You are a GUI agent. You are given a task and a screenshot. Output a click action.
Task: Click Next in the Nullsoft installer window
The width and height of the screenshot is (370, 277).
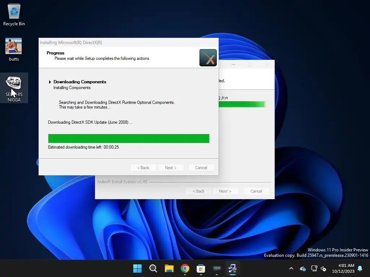tap(225, 191)
